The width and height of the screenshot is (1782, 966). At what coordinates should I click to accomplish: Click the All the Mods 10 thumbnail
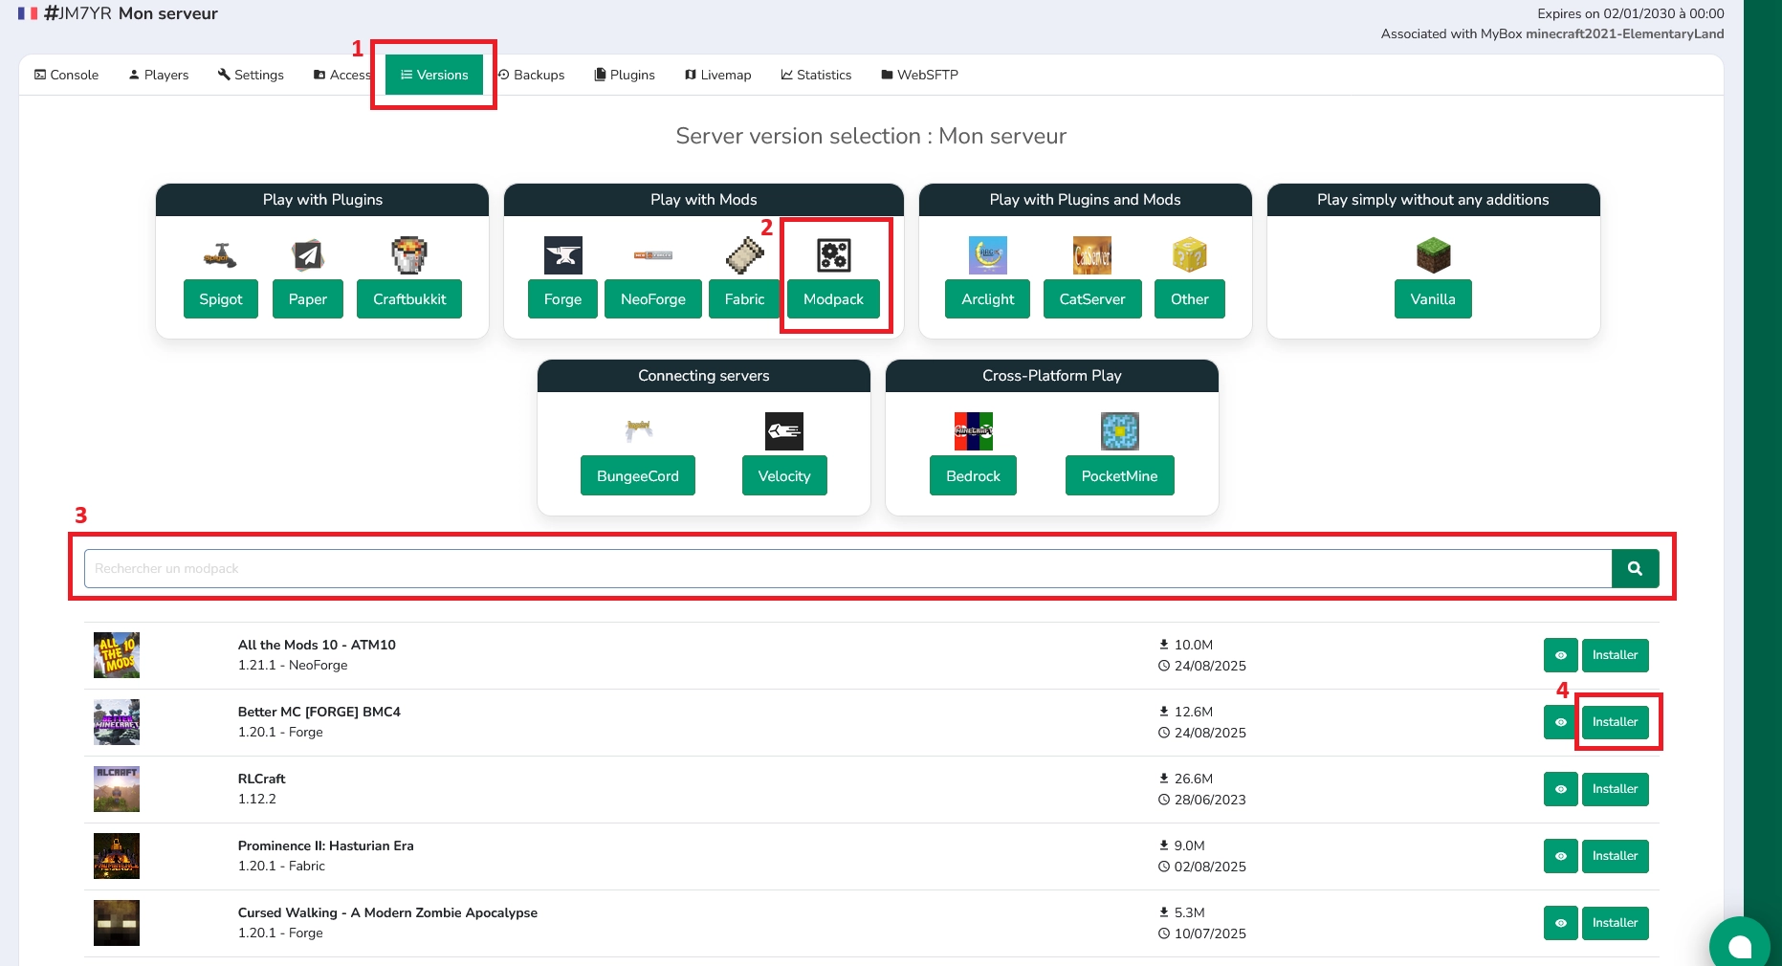pyautogui.click(x=117, y=655)
